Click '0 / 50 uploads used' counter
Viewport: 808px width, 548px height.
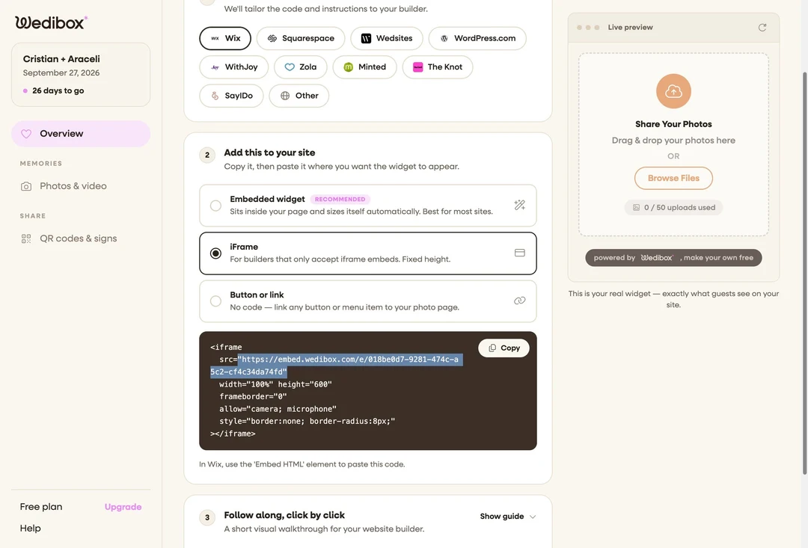tap(673, 208)
